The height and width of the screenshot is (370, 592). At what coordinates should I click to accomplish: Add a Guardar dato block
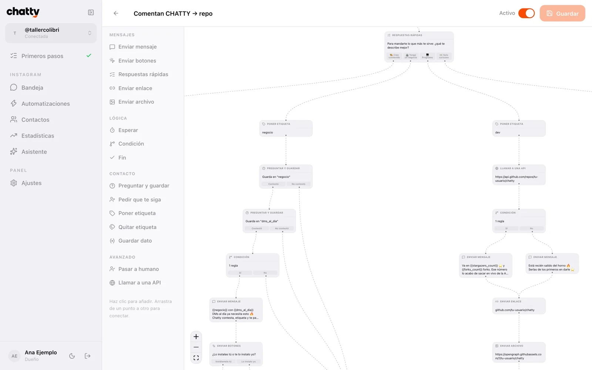[x=143, y=241]
